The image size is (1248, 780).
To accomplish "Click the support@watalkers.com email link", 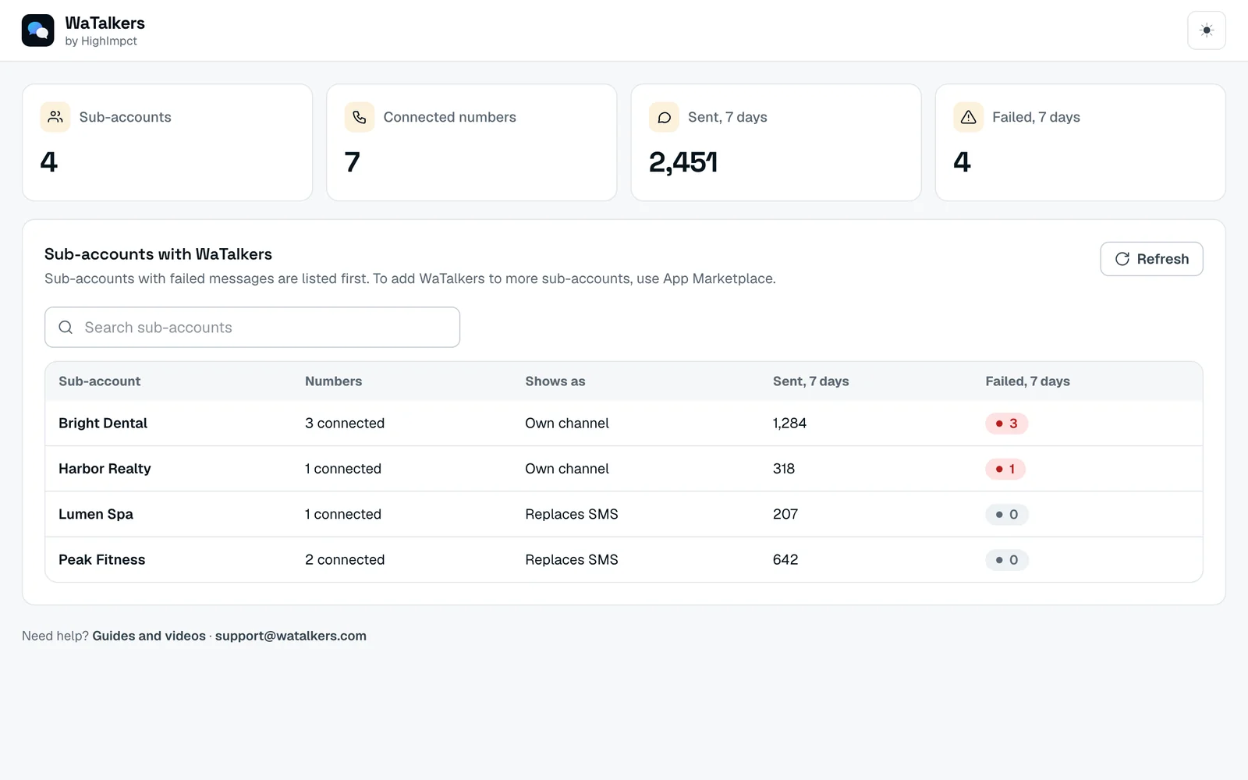I will coord(291,636).
